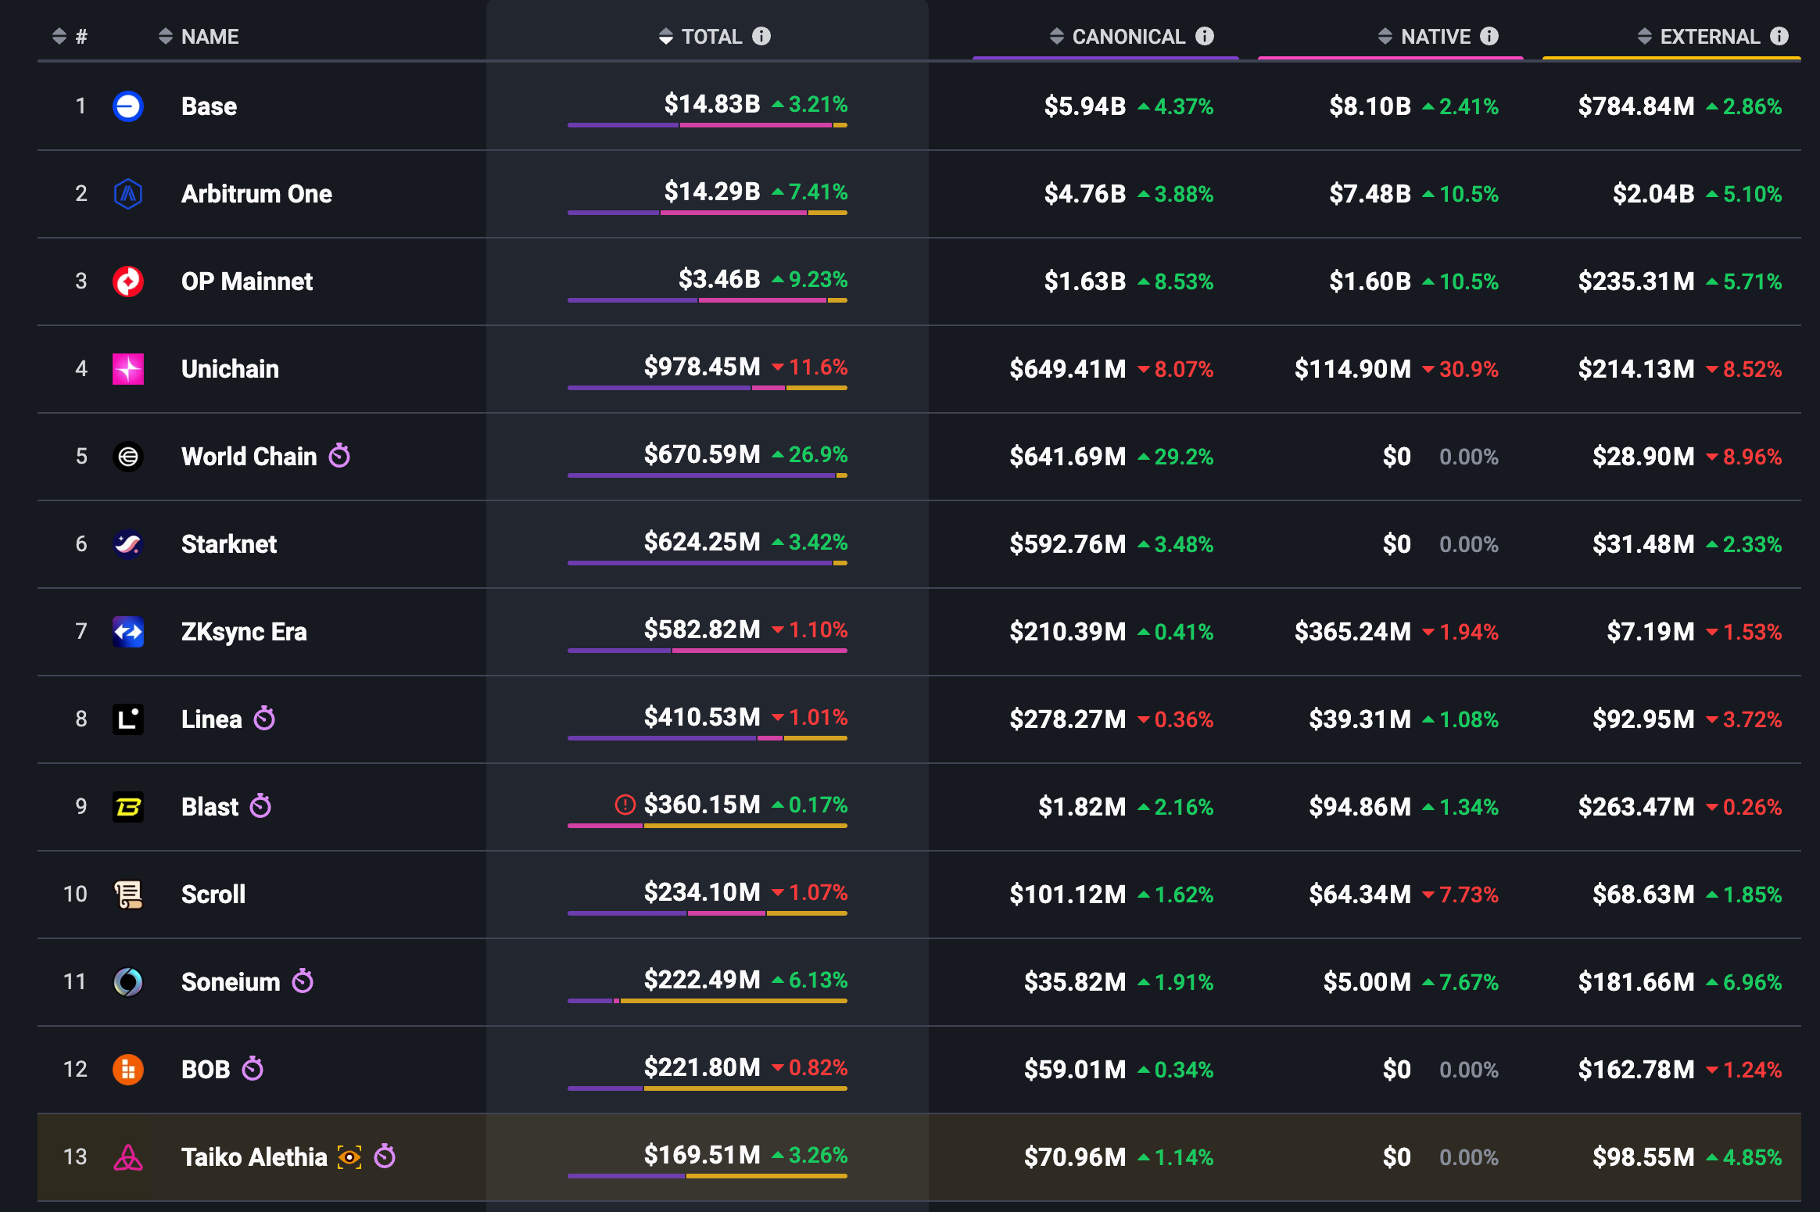Click the Linea total value breakdown bar

[707, 737]
